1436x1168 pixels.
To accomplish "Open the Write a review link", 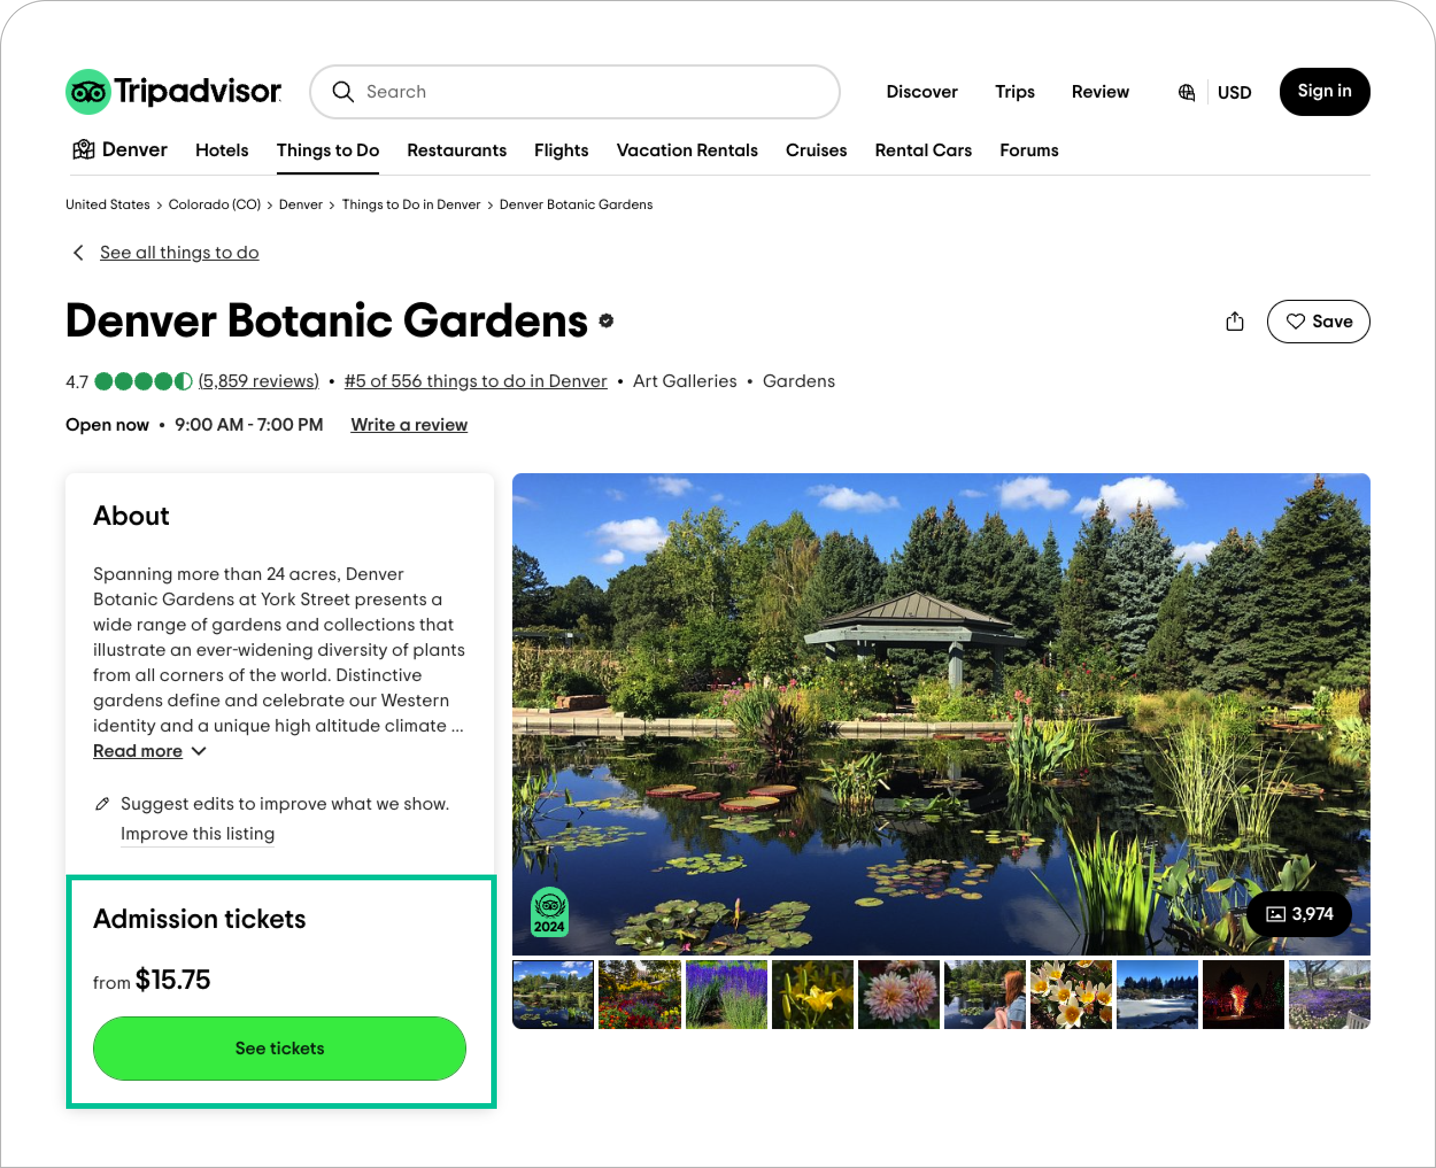I will (409, 424).
